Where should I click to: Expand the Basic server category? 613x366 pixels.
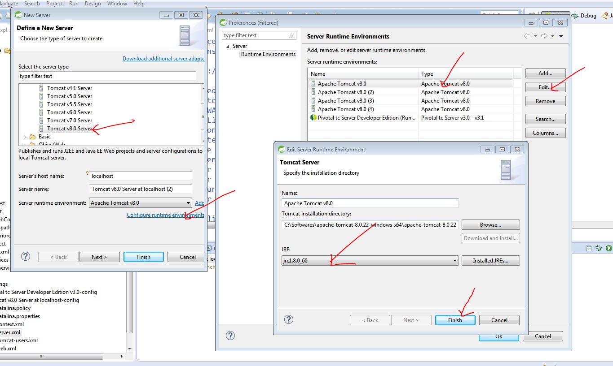(x=25, y=137)
